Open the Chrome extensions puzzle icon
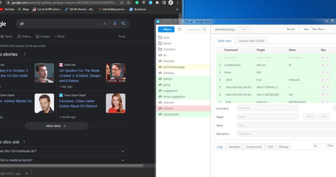 [157, 2]
